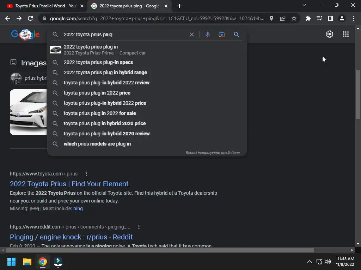Choose 'toyota prius plug in hybrid 2020 price'

pos(147,123)
